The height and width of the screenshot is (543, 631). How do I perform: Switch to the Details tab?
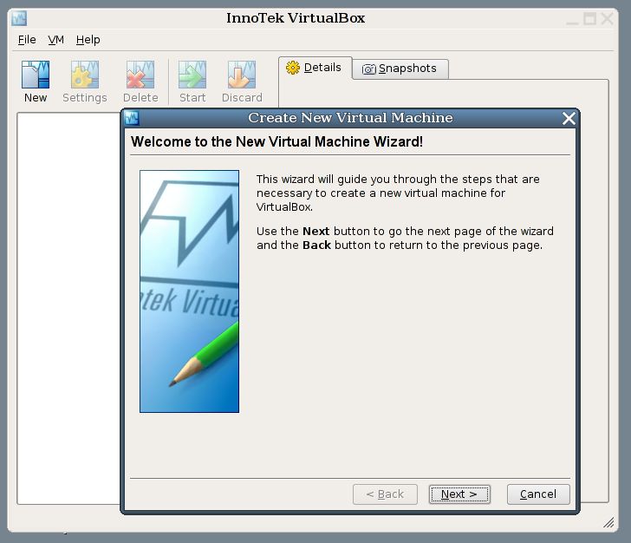[x=315, y=68]
